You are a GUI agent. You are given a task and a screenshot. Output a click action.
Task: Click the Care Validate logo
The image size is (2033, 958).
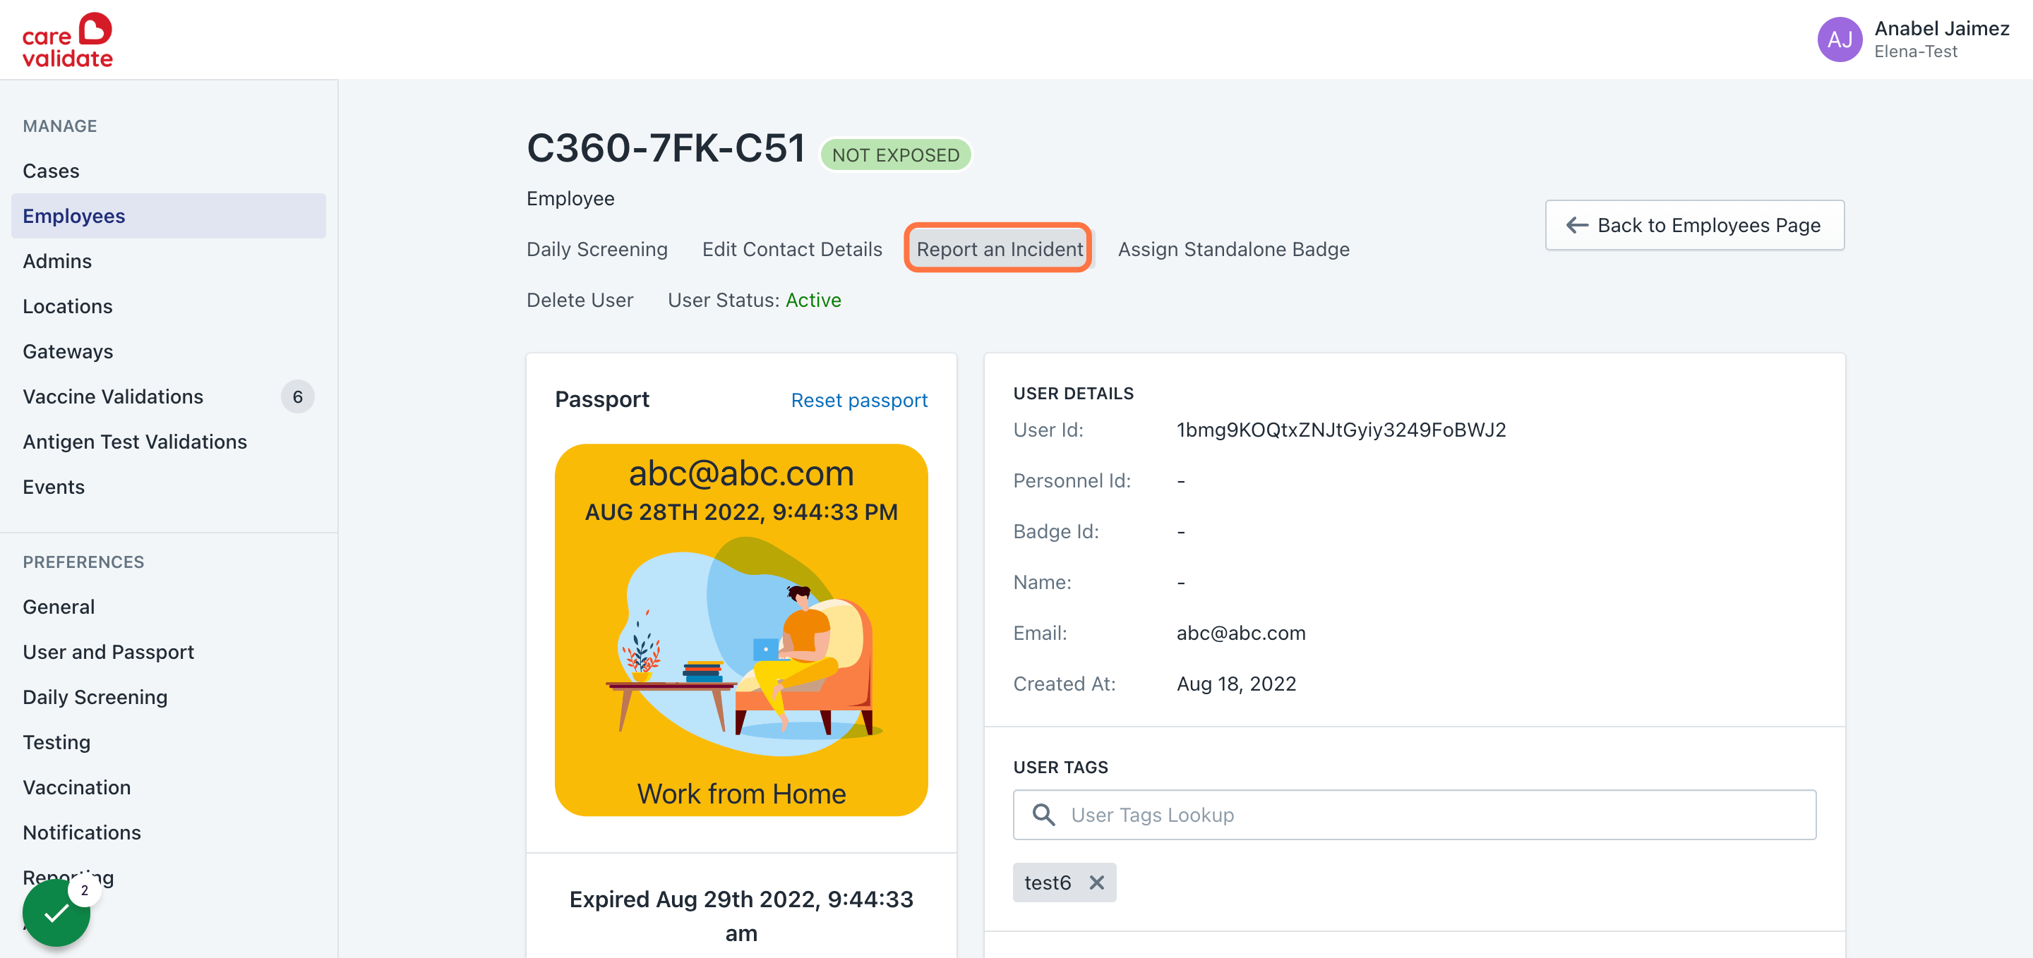point(67,40)
